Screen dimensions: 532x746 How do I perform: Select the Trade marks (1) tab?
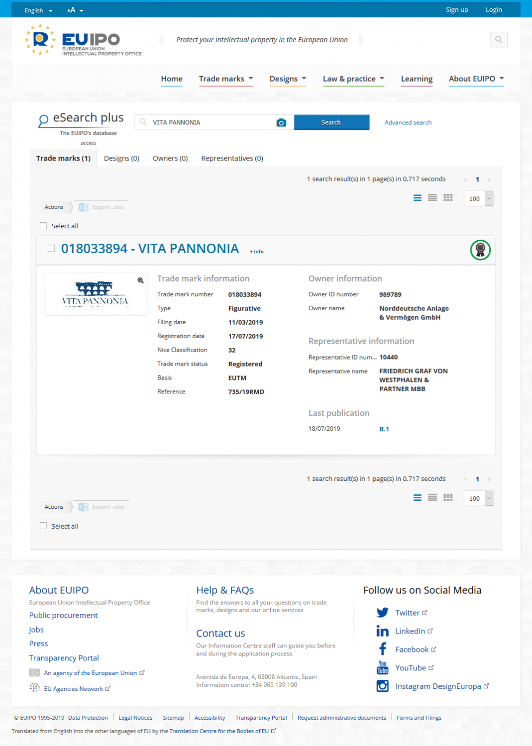(x=63, y=158)
